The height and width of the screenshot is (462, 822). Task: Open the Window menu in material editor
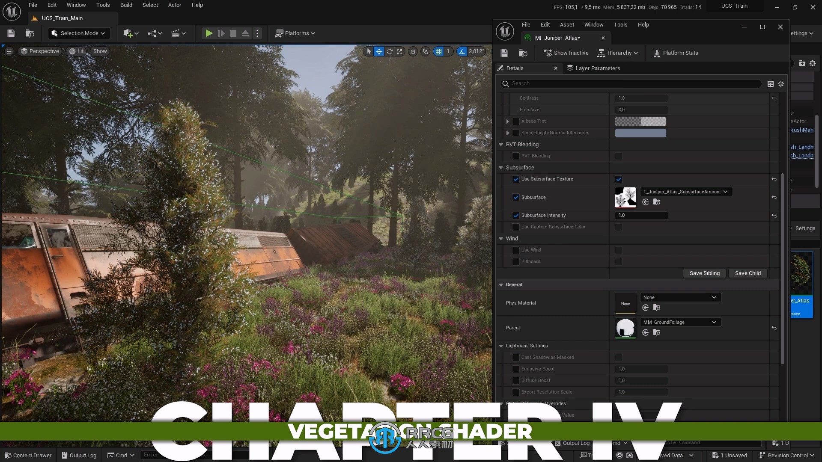pos(593,24)
